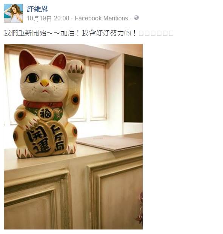Open the lucky cat photo attachment
This screenshot has width=223, height=234.
pyautogui.click(x=73, y=136)
